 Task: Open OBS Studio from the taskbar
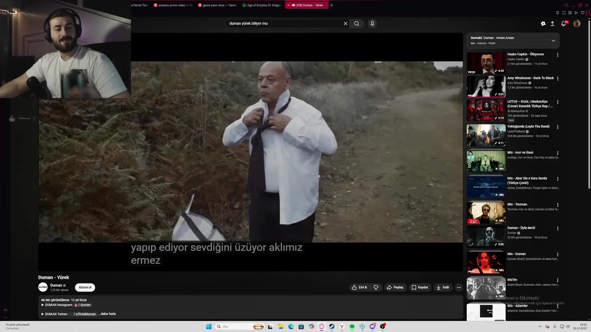(x=382, y=326)
